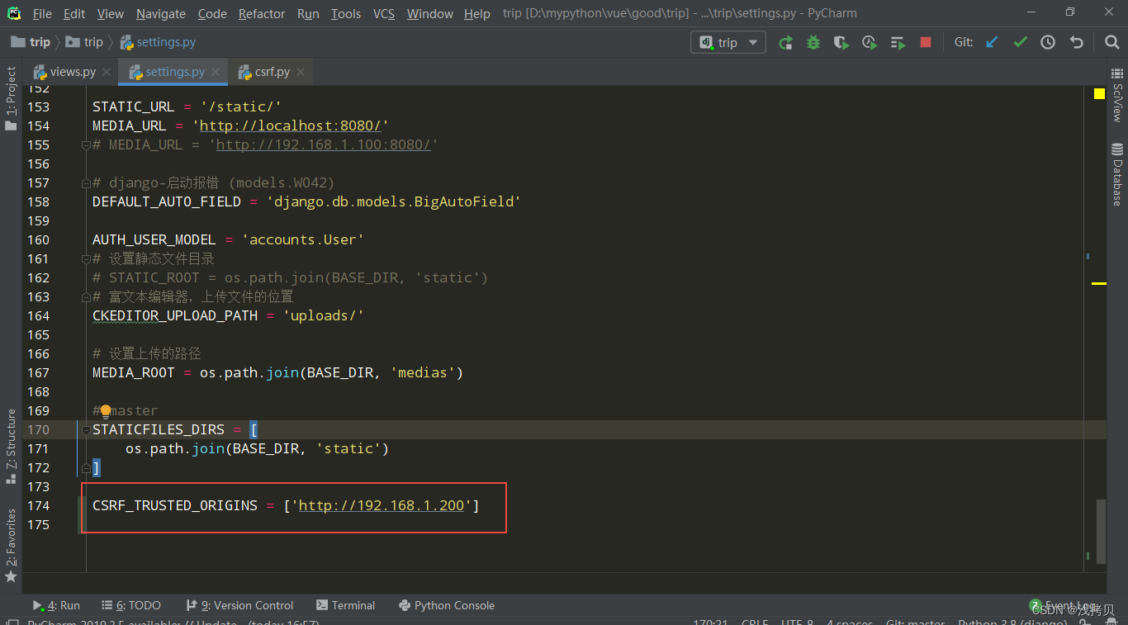Collapse the comment fold at line 155
This screenshot has width=1128, height=625.
85,145
